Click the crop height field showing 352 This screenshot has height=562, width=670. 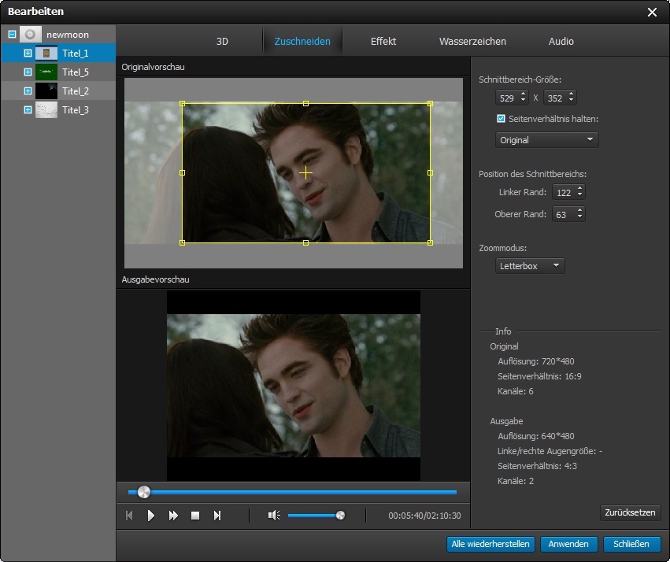(x=556, y=98)
